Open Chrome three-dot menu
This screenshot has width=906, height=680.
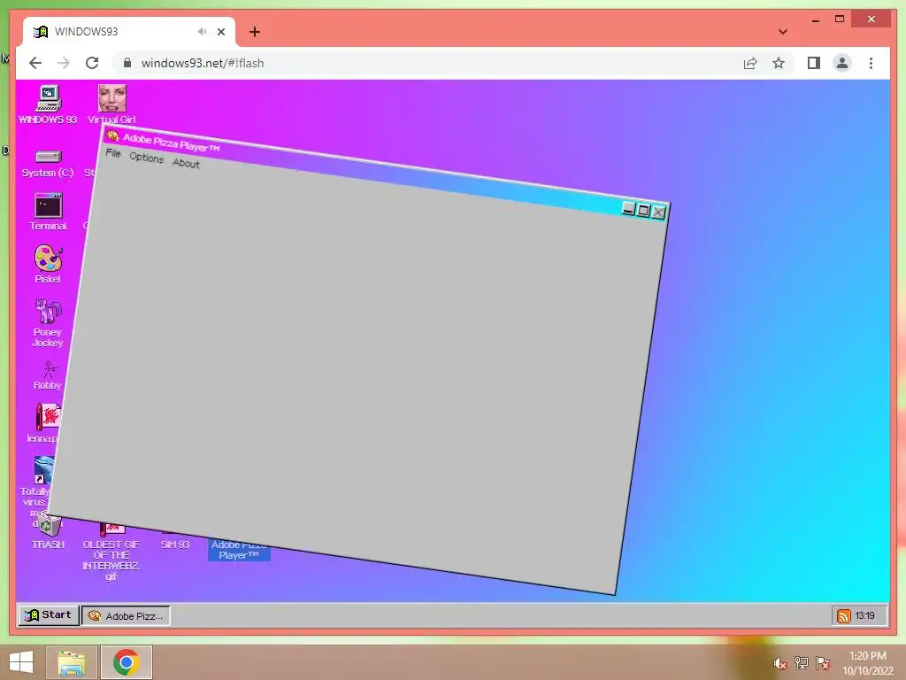(871, 63)
